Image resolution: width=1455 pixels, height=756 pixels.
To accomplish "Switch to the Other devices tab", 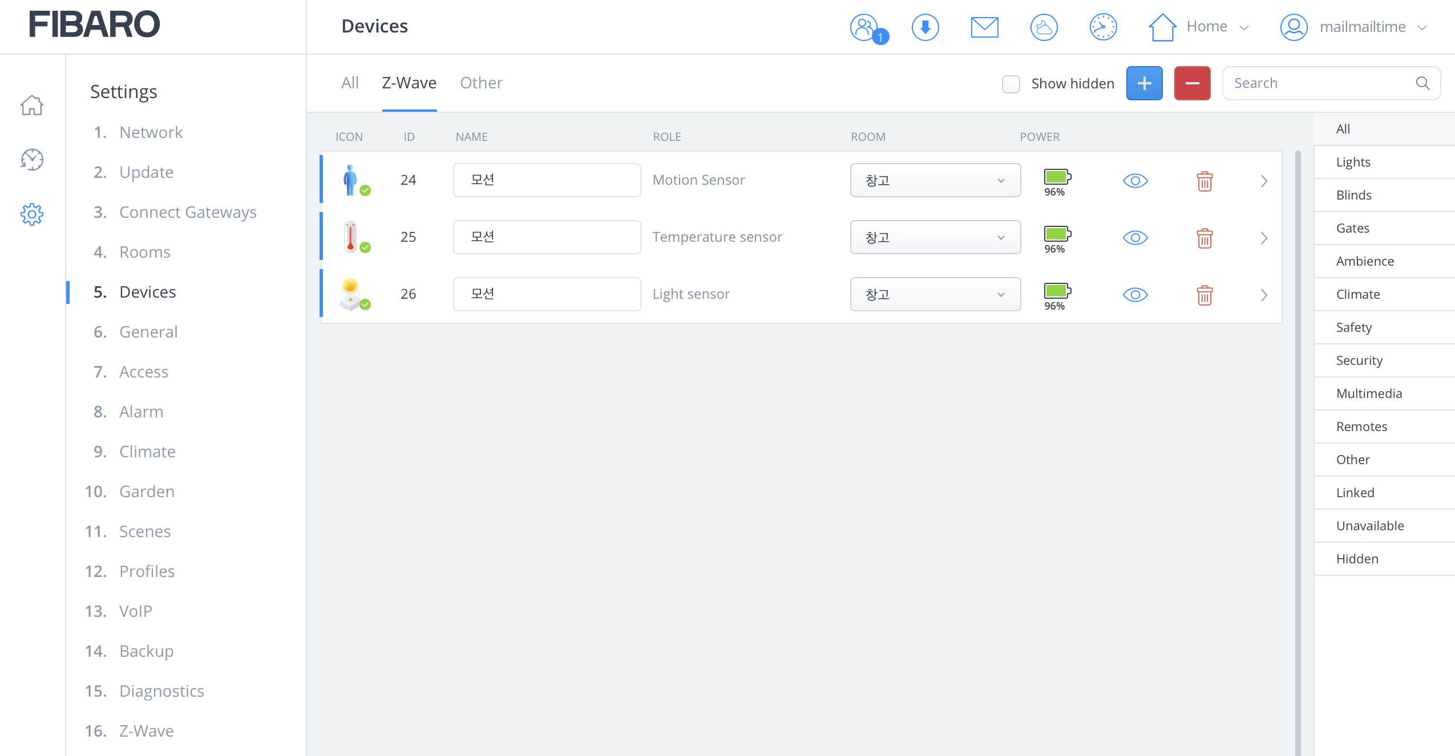I will 481,83.
